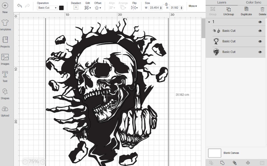
Task: Click the New project plus icon
Action: (x=5, y=6)
